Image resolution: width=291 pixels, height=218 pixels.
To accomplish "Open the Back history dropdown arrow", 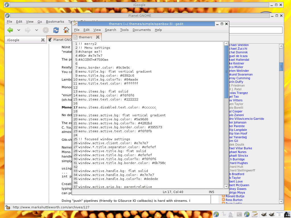I will click(x=19, y=30).
